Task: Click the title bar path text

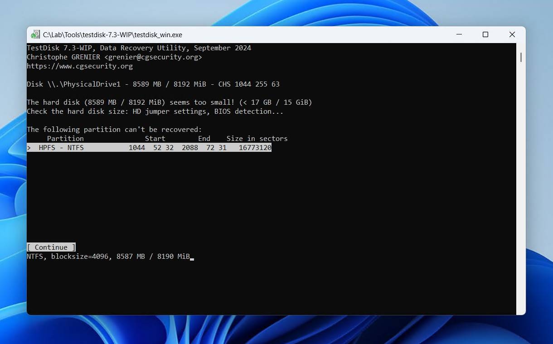Action: click(112, 35)
